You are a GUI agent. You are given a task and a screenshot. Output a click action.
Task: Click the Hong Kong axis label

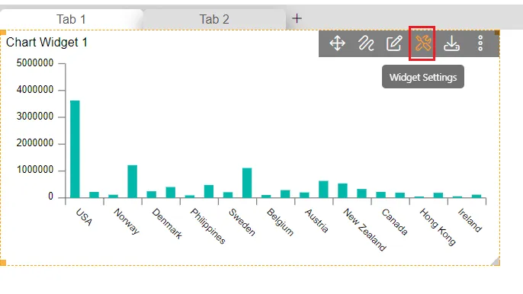pyautogui.click(x=438, y=227)
